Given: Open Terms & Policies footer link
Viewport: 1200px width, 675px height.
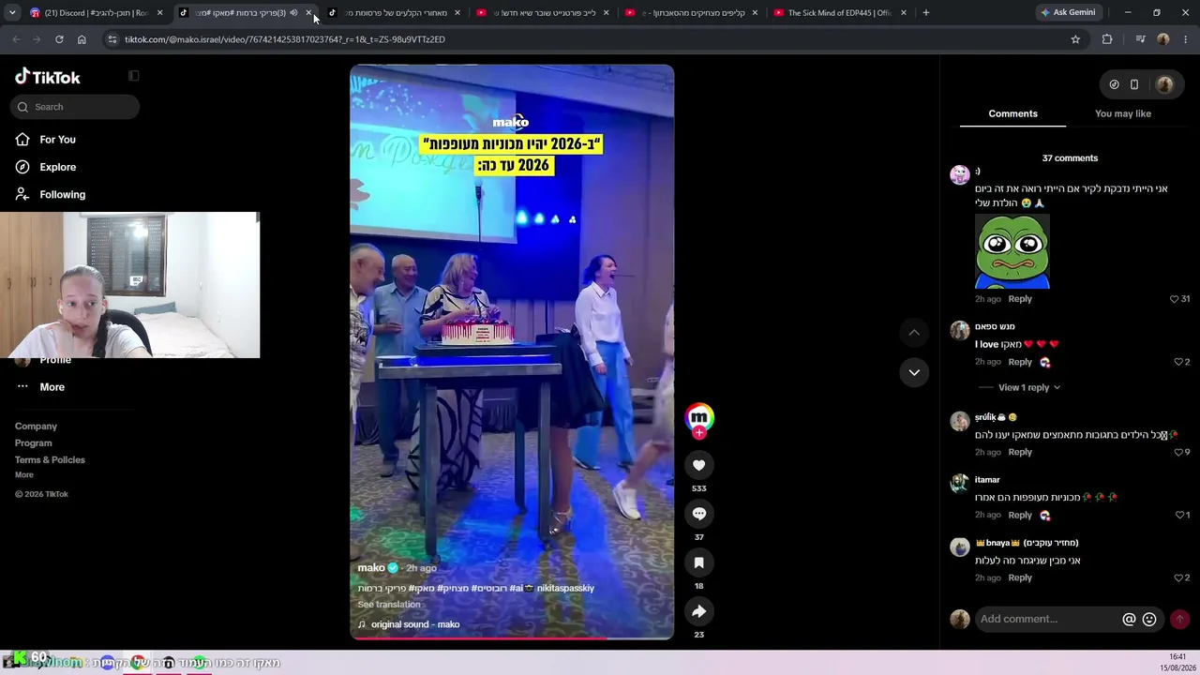Looking at the screenshot, I should (50, 460).
